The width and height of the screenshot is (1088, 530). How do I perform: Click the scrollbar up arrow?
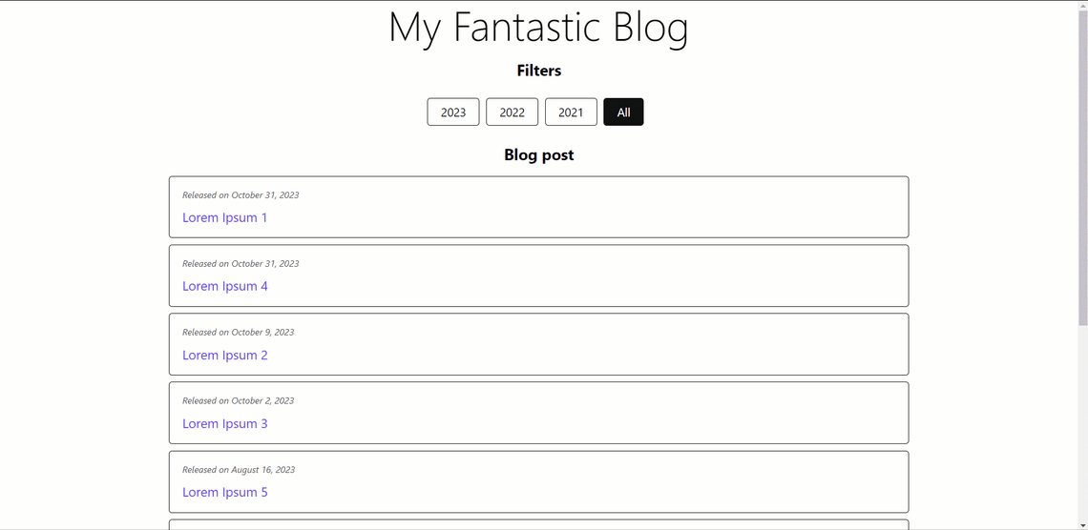[x=1082, y=6]
